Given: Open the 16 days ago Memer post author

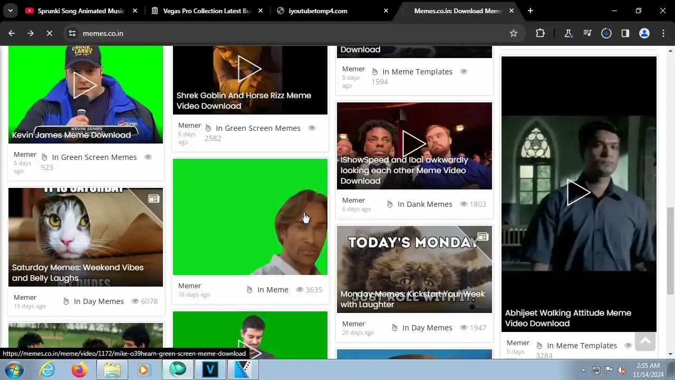Looking at the screenshot, I should [x=189, y=286].
